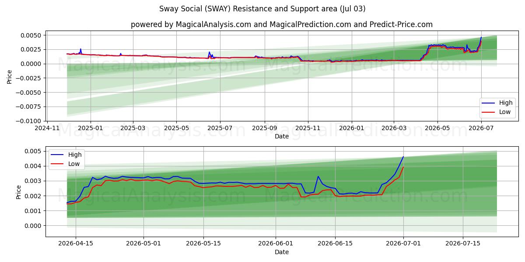Click the '2026-04-15' x-axis label

point(76,245)
